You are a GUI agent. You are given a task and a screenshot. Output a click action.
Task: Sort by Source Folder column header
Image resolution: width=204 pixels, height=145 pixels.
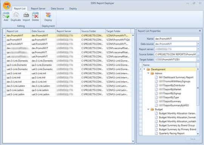[93, 31]
